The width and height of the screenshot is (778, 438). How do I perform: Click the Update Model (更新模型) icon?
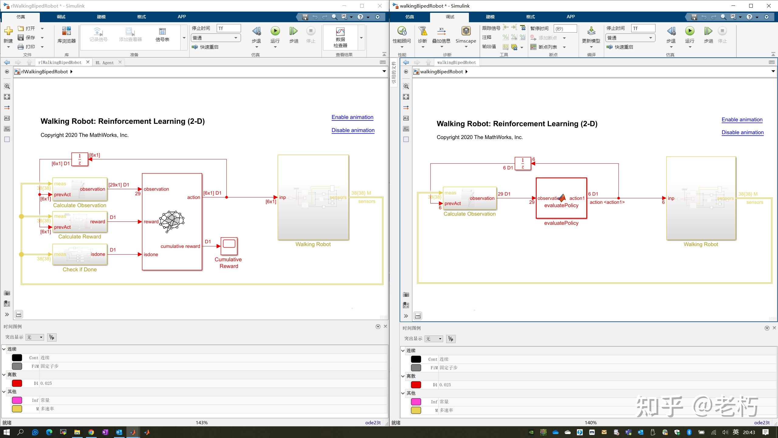(591, 31)
